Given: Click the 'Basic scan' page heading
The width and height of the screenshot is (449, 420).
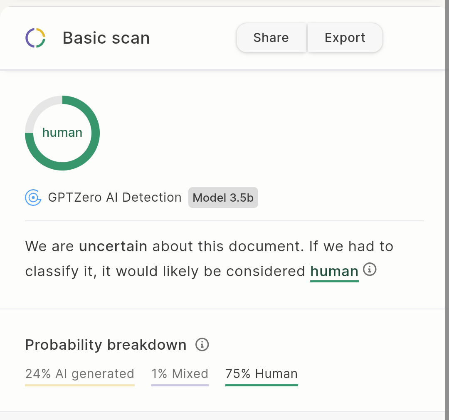Looking at the screenshot, I should coord(106,37).
